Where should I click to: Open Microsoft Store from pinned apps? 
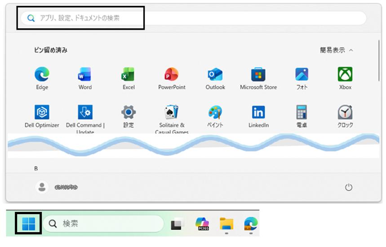click(x=258, y=78)
